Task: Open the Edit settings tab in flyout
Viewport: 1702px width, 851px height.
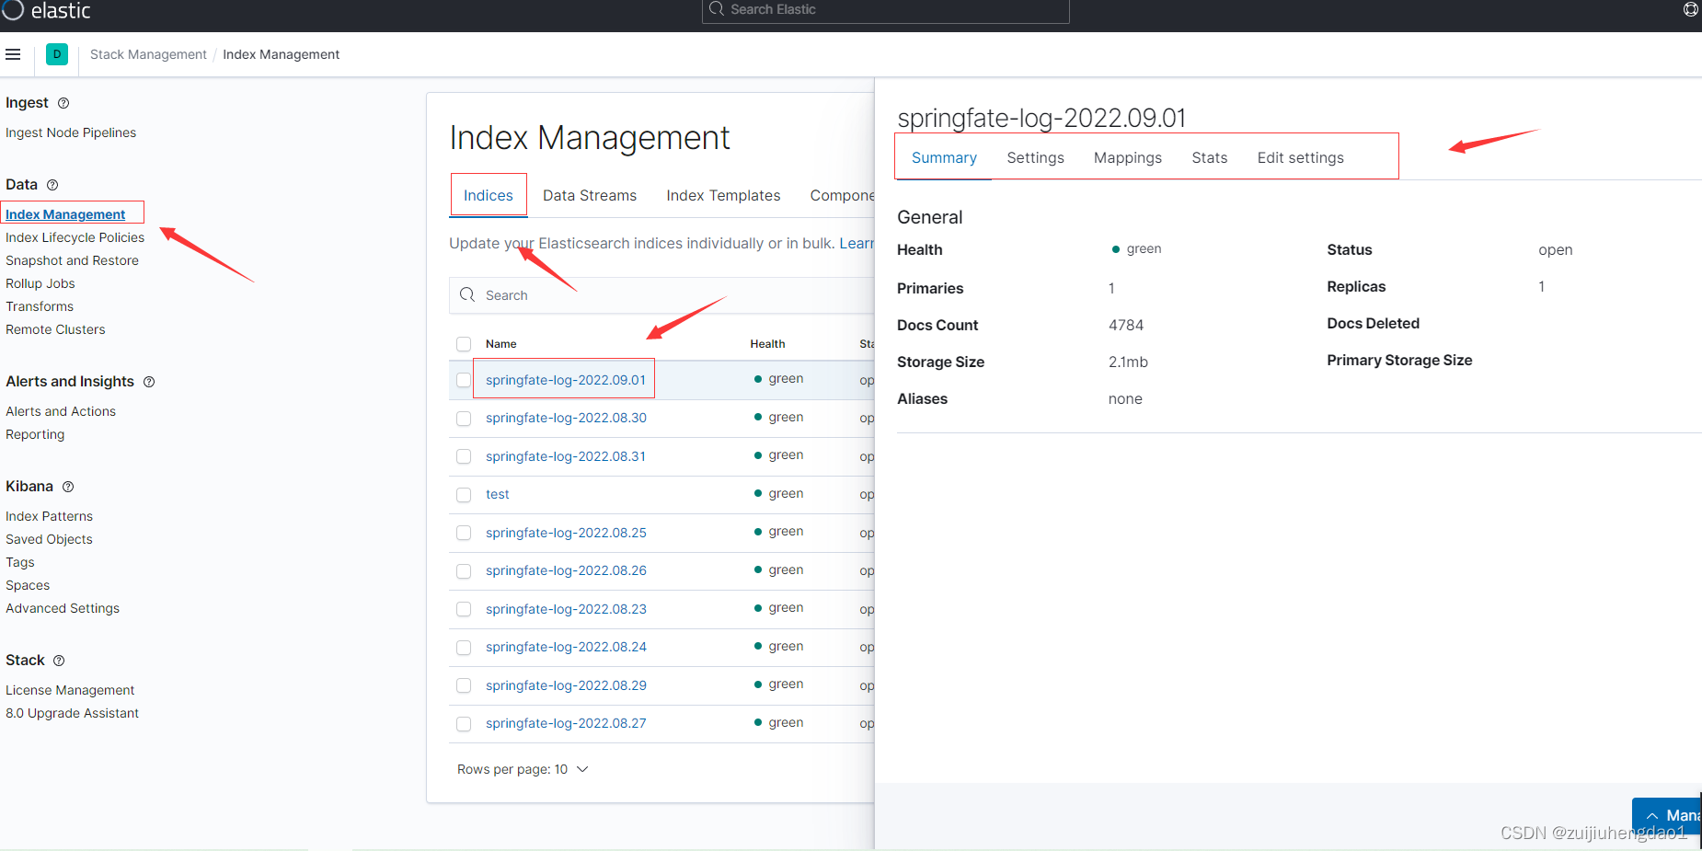Action: (1301, 157)
